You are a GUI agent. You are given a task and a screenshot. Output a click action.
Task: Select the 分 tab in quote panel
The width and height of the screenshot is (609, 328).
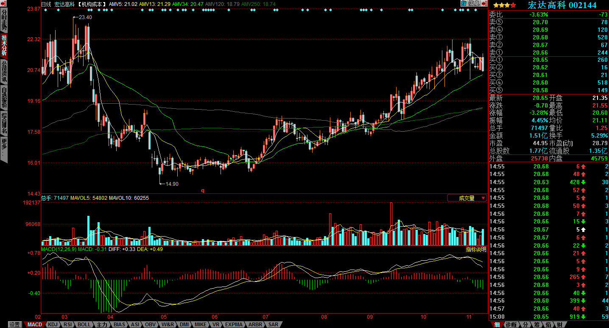pos(525,325)
